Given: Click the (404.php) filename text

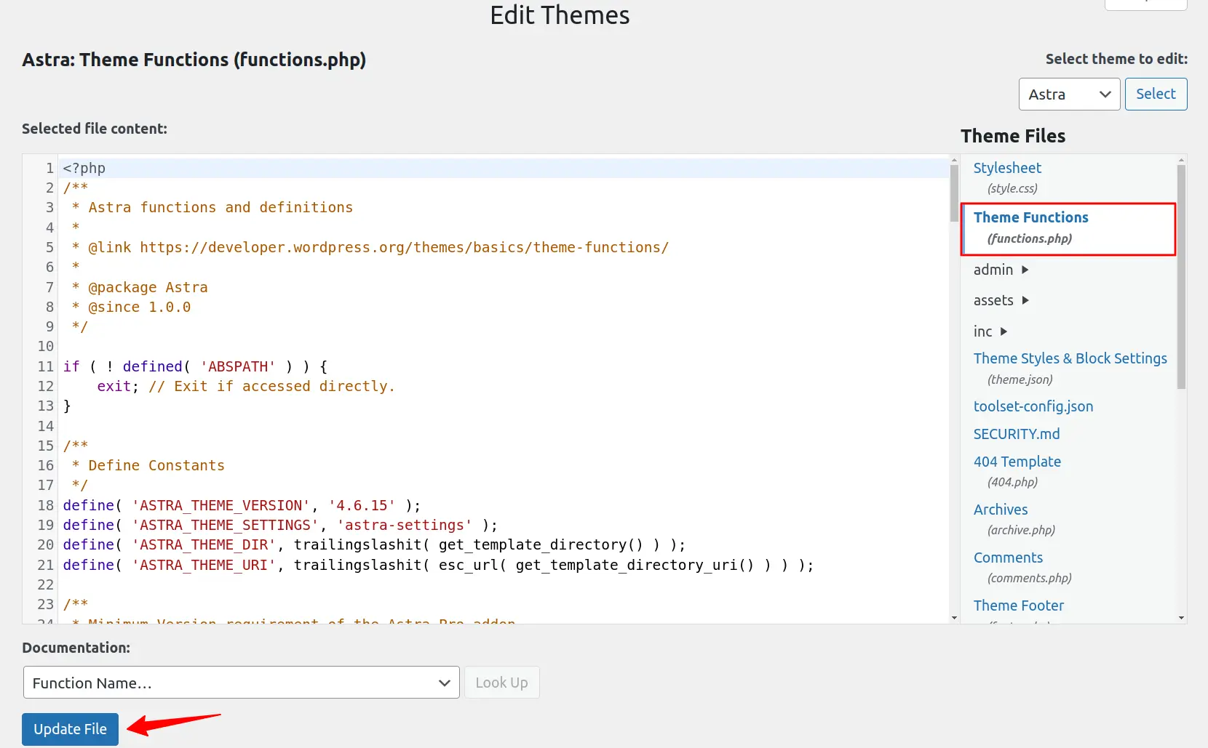Looking at the screenshot, I should point(1012,482).
